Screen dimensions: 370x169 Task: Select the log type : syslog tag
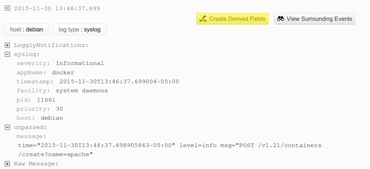tap(79, 30)
